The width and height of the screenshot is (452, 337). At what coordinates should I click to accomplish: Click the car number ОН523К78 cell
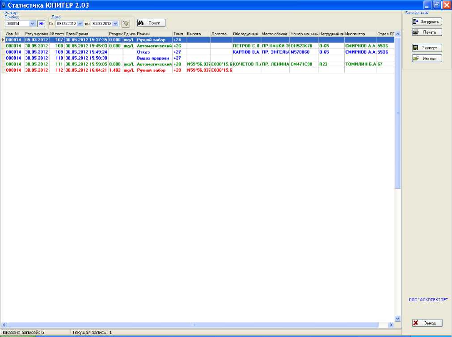pyautogui.click(x=304, y=46)
